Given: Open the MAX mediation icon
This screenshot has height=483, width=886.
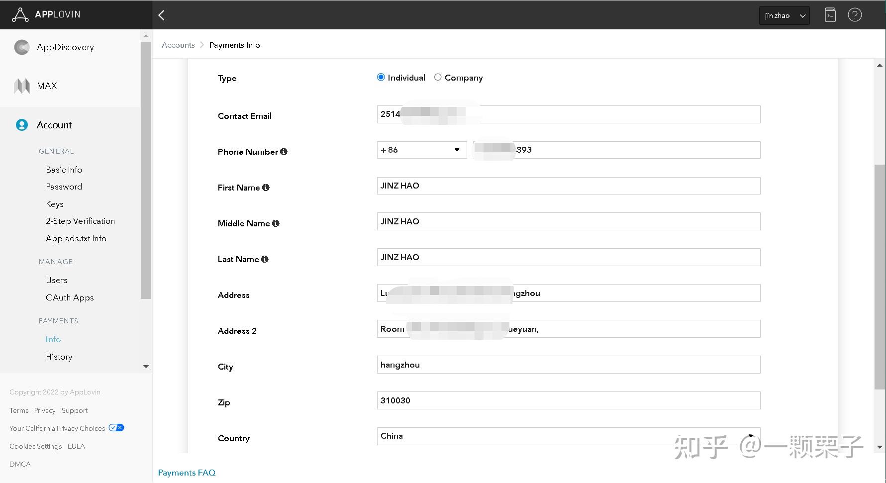Looking at the screenshot, I should (x=21, y=86).
